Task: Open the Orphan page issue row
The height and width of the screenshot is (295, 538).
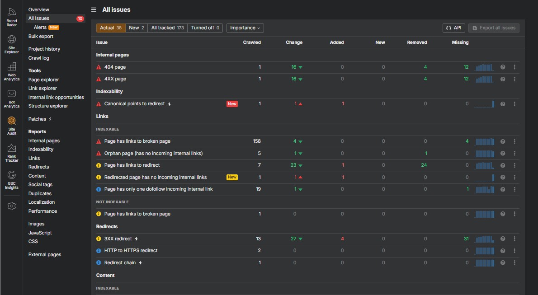Action: (x=153, y=153)
